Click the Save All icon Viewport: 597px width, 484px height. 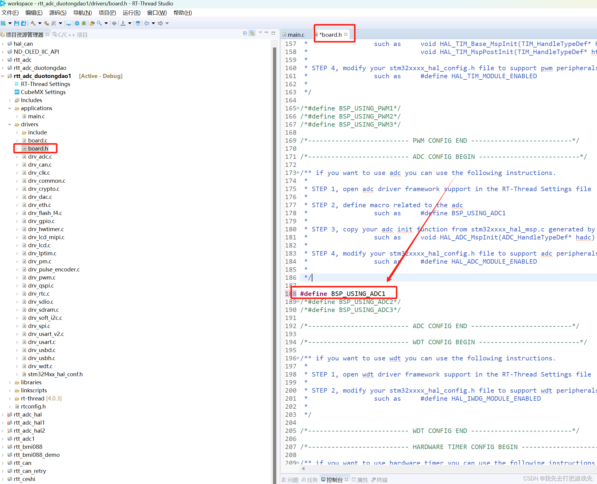(x=24, y=23)
